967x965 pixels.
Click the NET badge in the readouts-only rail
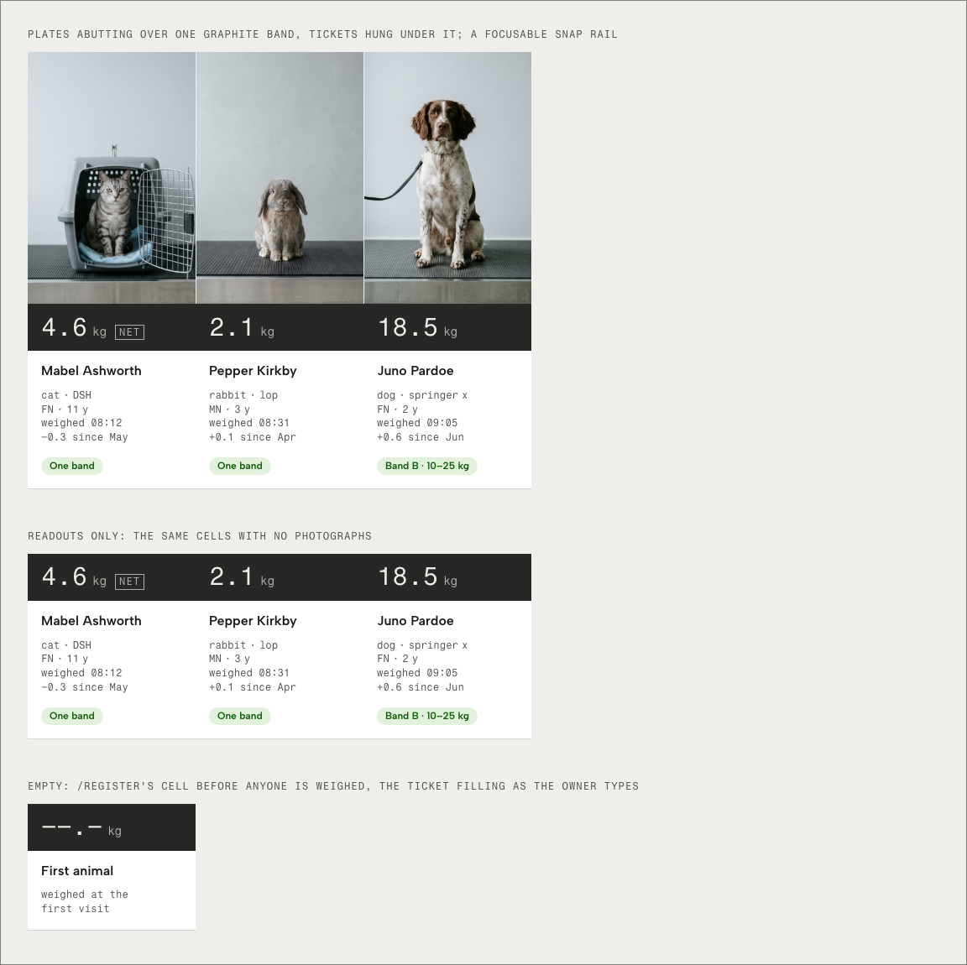129,582
